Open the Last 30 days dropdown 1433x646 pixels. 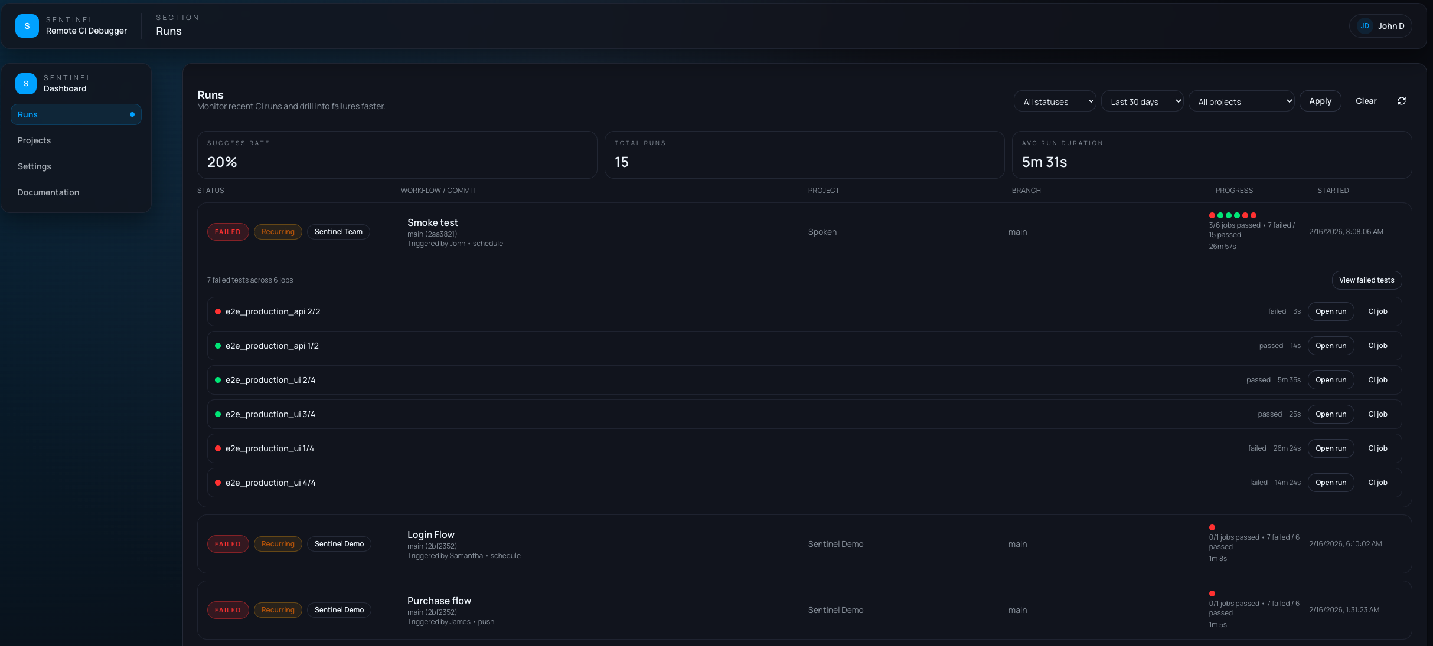point(1142,101)
